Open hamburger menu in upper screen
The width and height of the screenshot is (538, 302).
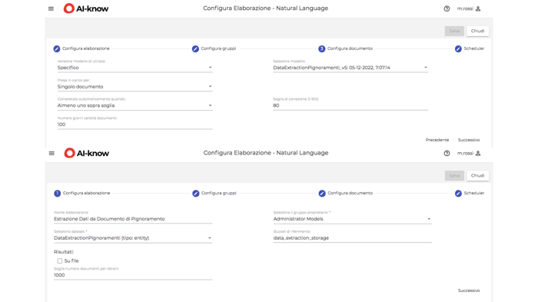(51, 9)
